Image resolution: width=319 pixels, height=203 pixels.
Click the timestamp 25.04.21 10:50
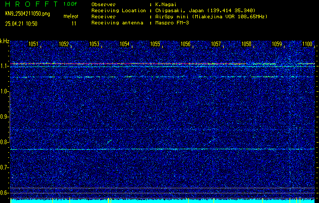coord(21,24)
